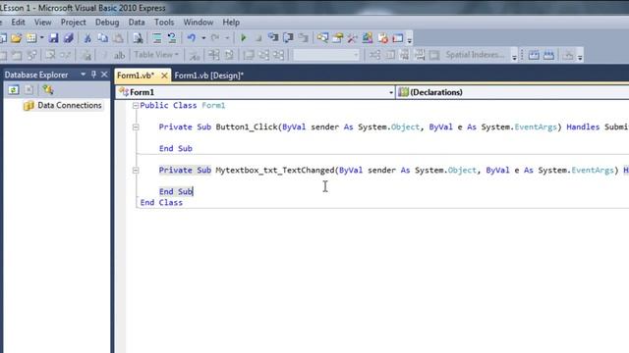This screenshot has width=629, height=353.
Task: Click the 'End Class' code line
Action: (x=161, y=203)
